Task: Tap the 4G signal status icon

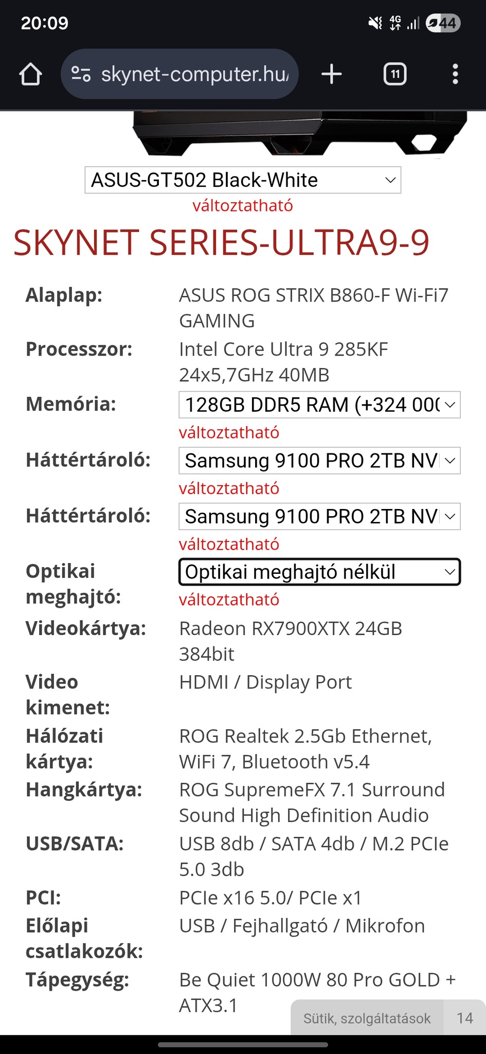Action: click(x=395, y=23)
